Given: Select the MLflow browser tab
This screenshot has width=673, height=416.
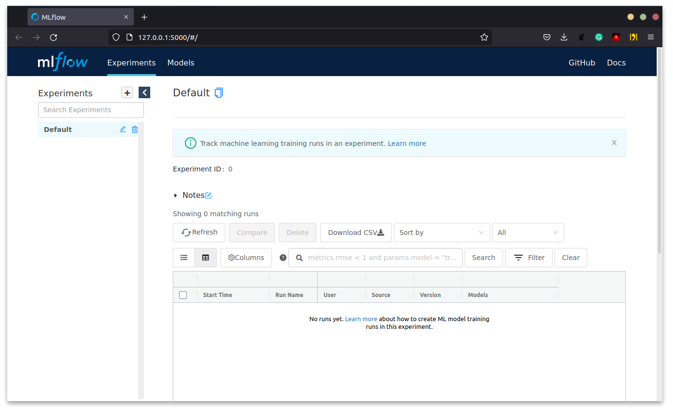Looking at the screenshot, I should tap(80, 17).
